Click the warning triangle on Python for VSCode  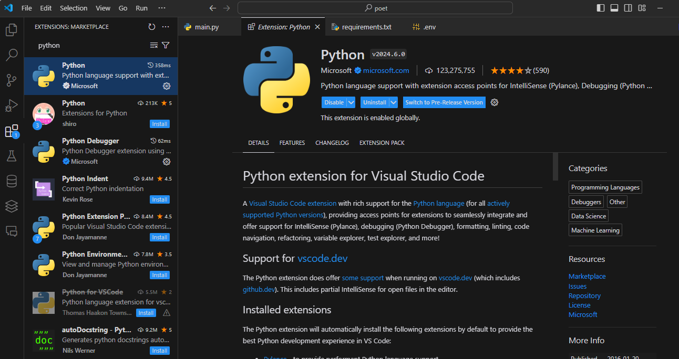167,313
